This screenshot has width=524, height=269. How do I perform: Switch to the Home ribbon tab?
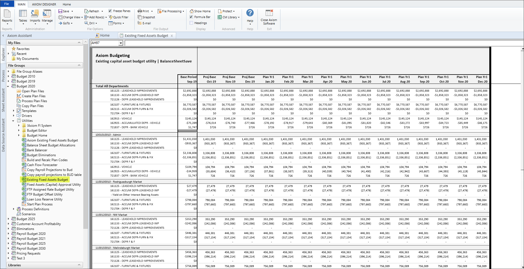67,4
